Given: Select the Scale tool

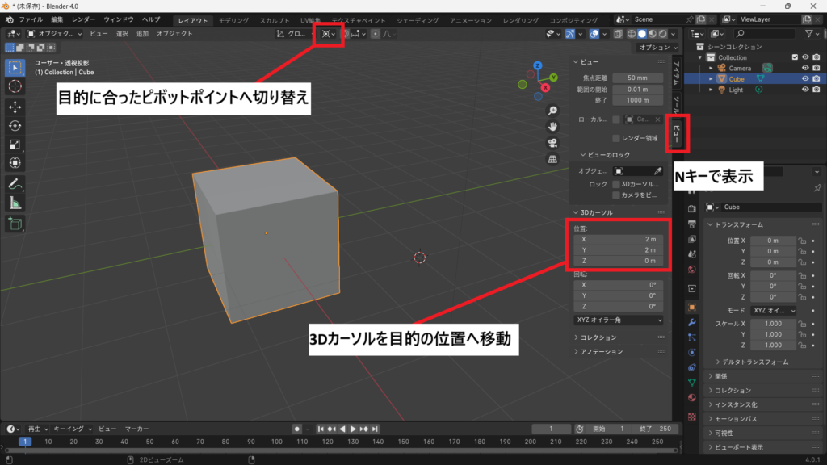Looking at the screenshot, I should point(15,144).
